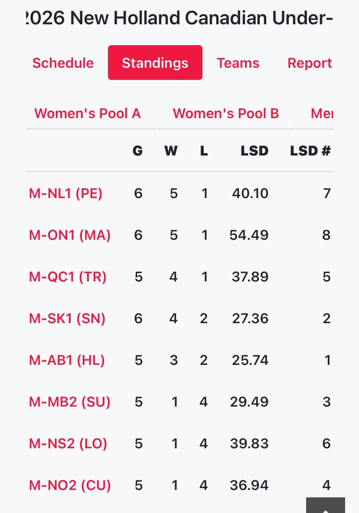
Task: Show Women's Pool B standings
Action: click(x=226, y=113)
